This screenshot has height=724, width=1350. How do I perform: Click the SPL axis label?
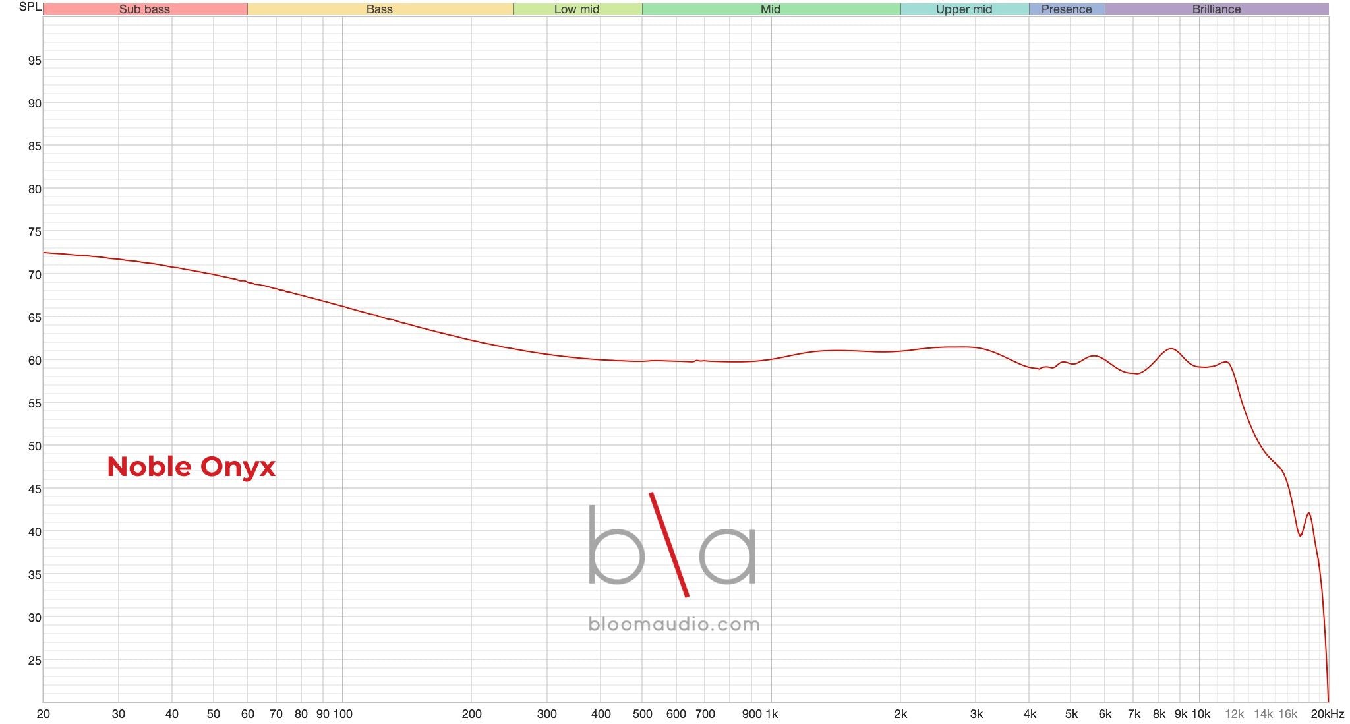(30, 7)
